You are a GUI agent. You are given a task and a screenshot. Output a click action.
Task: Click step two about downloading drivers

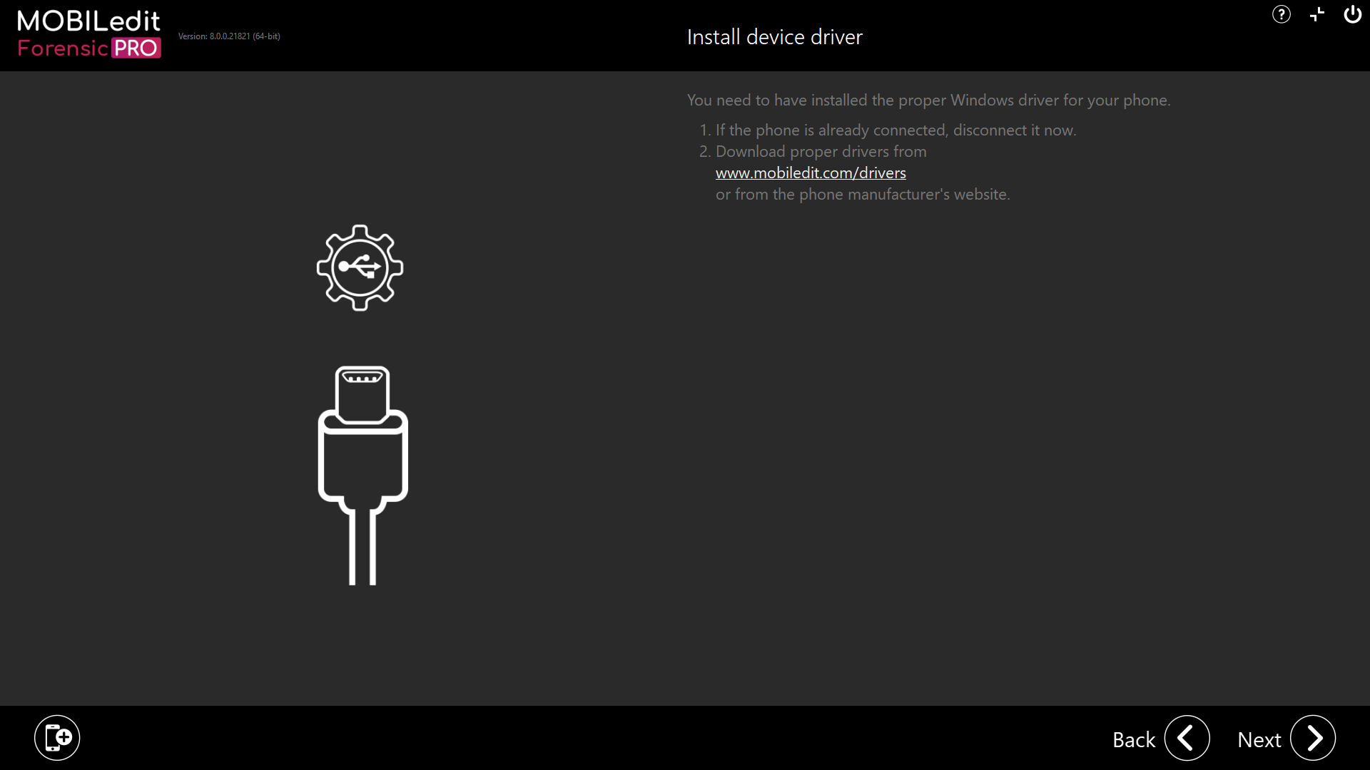[821, 151]
